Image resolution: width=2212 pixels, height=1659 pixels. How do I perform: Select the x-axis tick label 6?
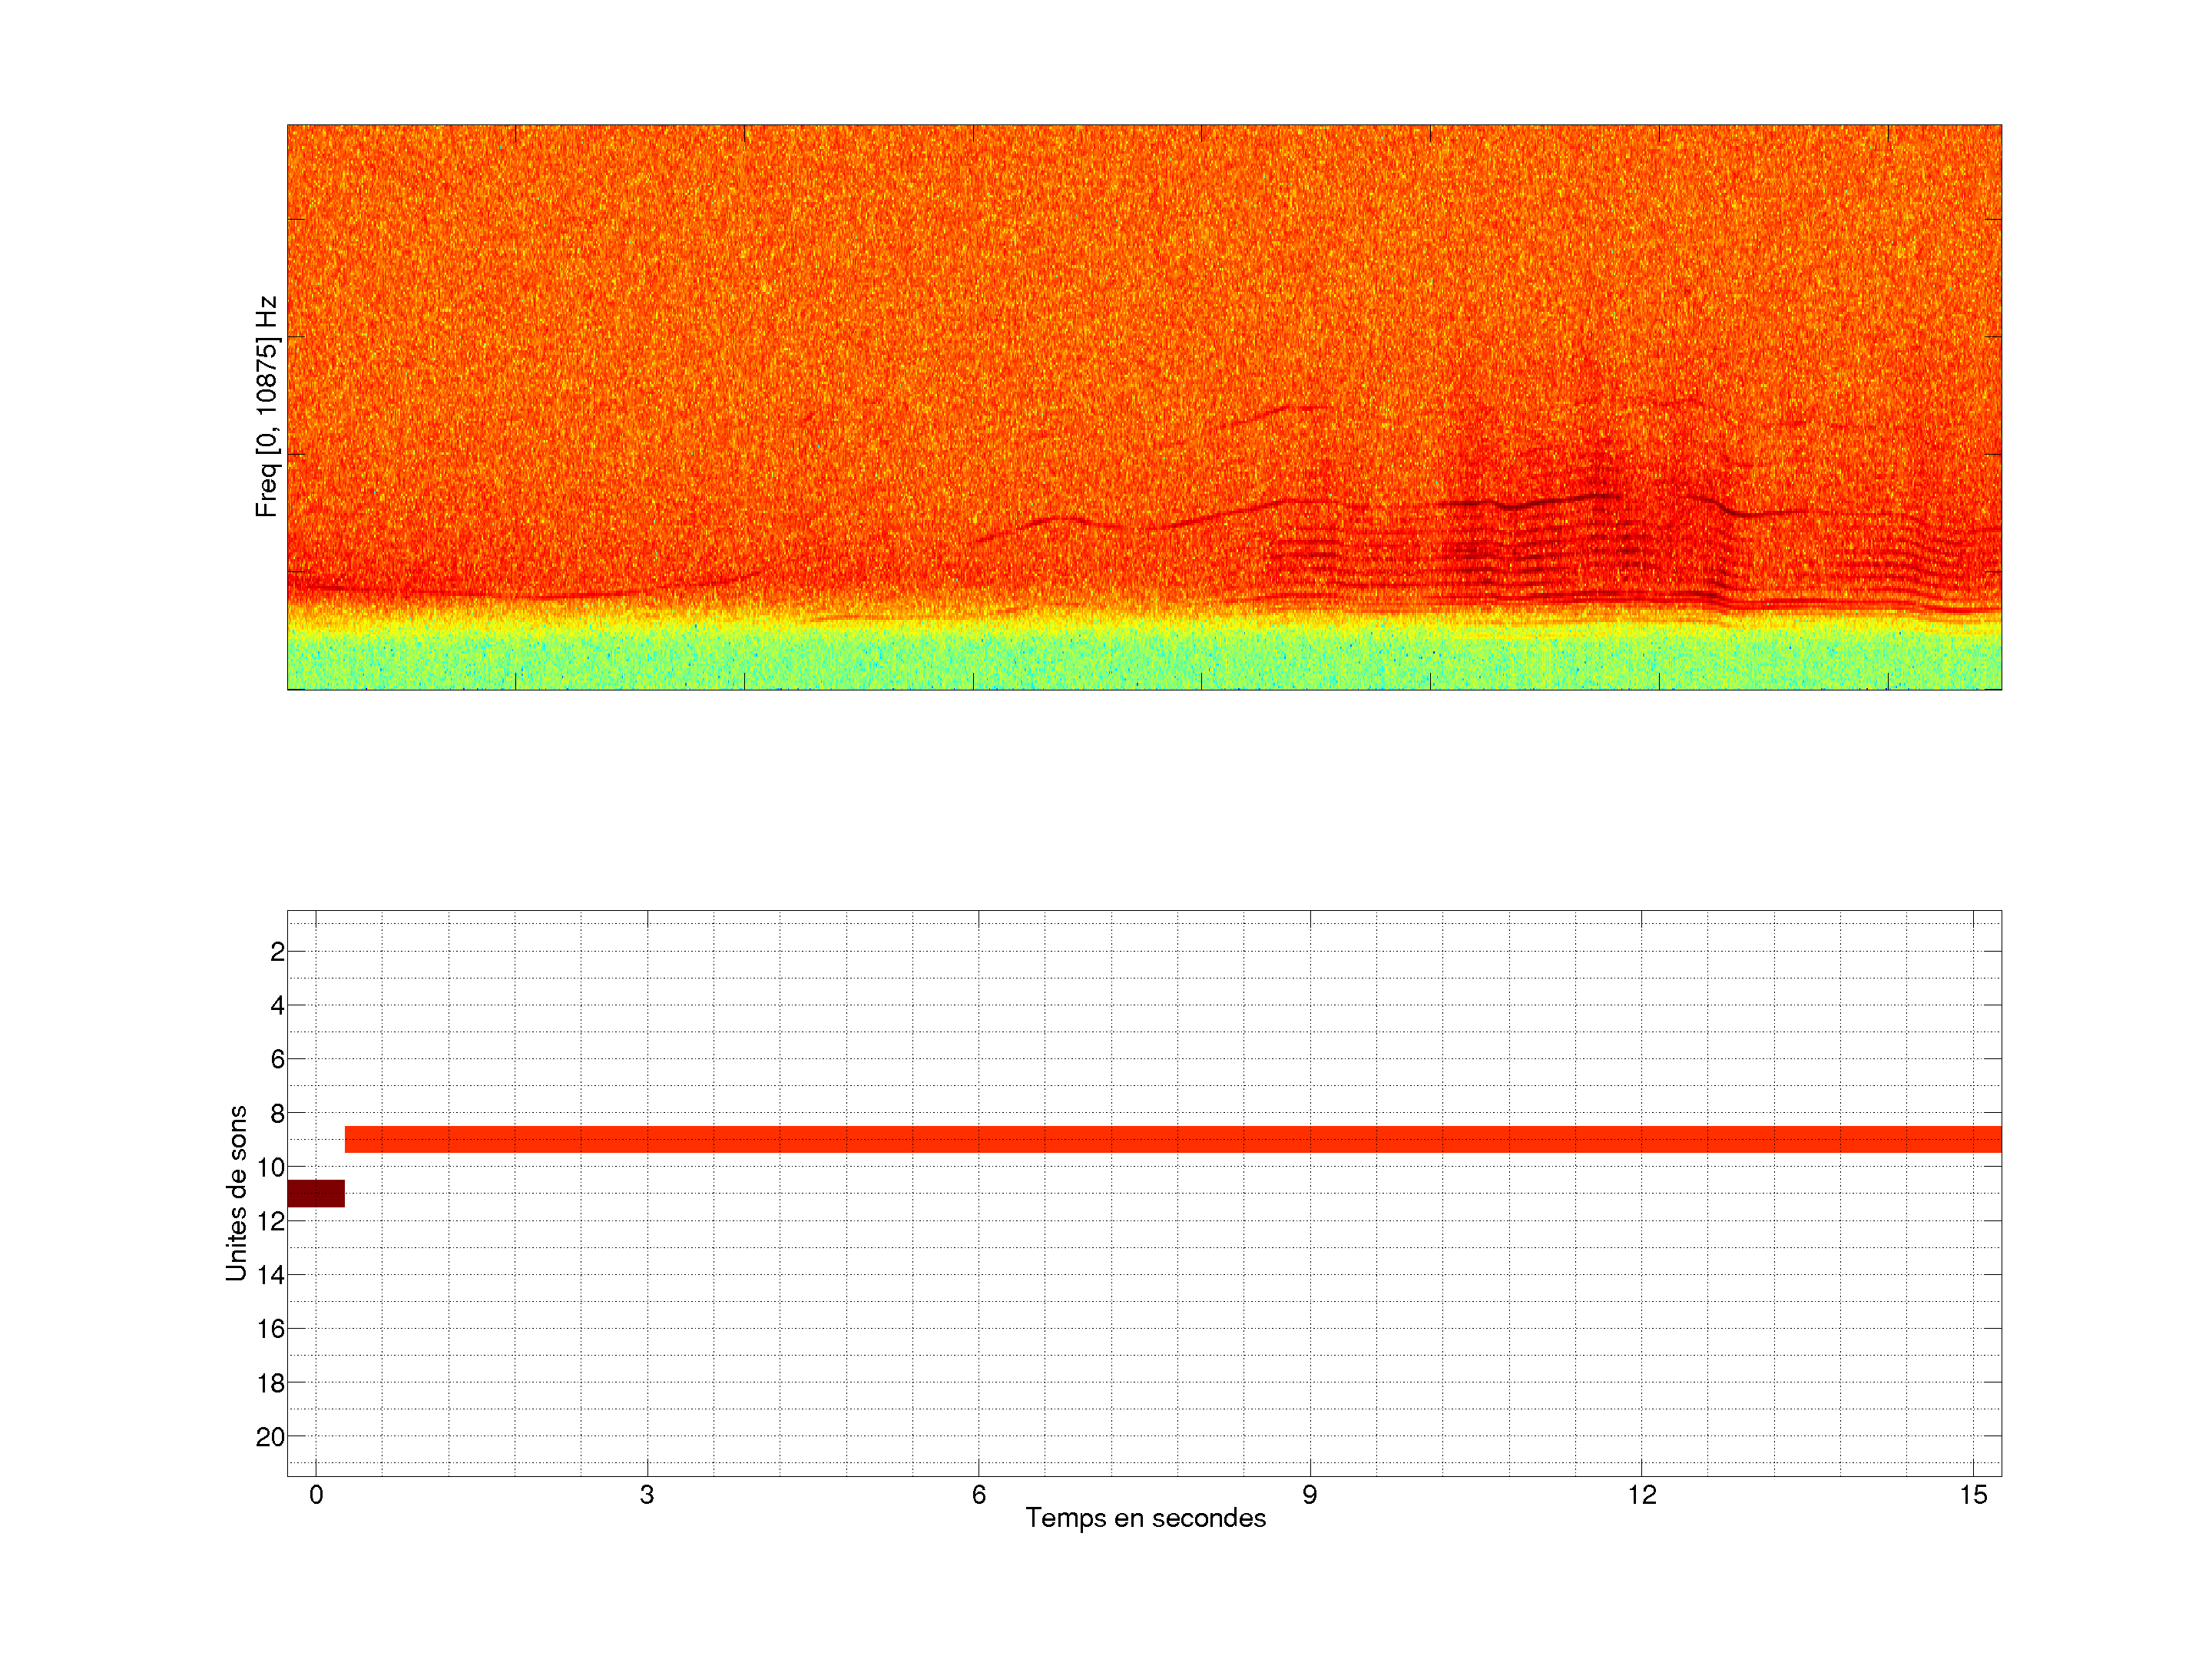(x=978, y=1495)
